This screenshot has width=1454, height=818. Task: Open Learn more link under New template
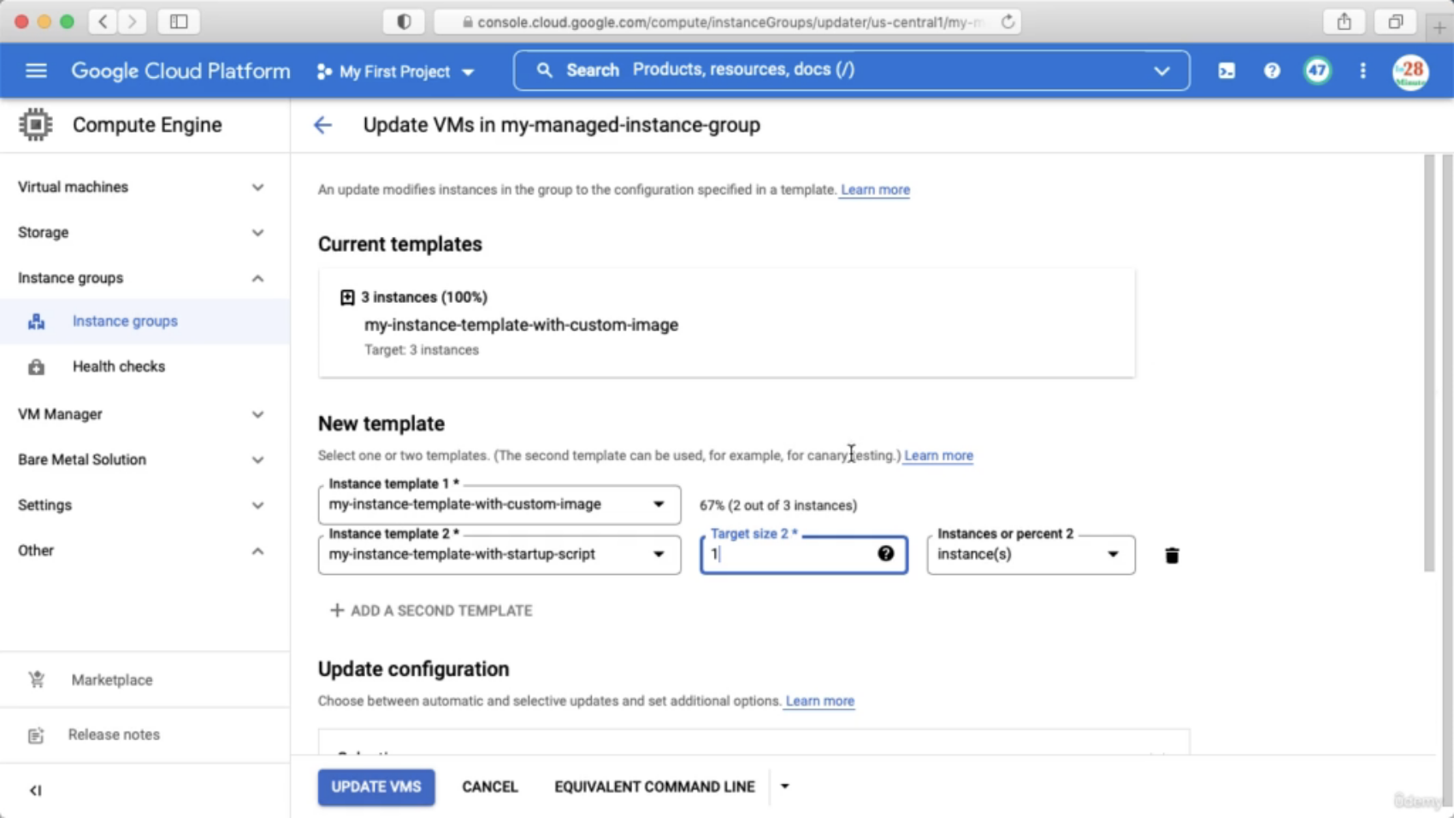[x=938, y=455]
